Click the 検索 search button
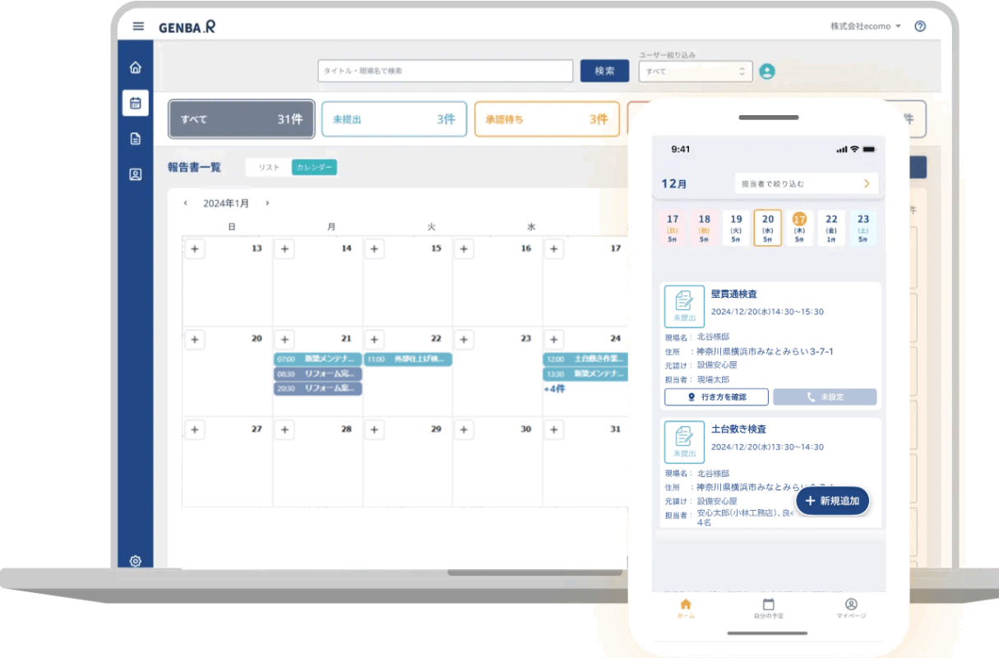The height and width of the screenshot is (658, 999). [604, 72]
